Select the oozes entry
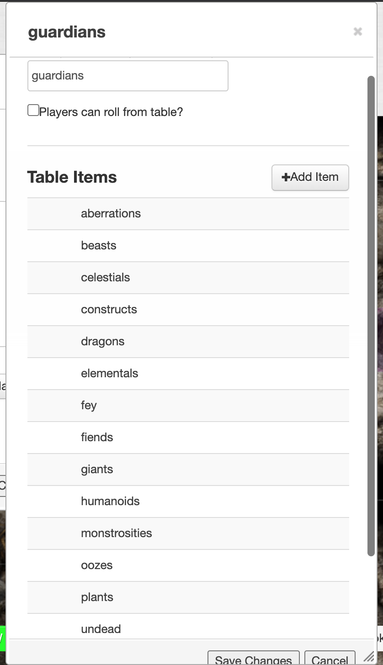The width and height of the screenshot is (383, 665). point(188,565)
